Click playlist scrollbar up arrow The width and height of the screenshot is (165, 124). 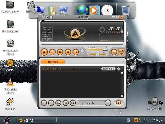pyautogui.click(x=122, y=73)
